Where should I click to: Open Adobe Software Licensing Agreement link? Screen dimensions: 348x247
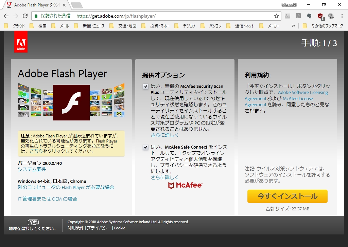[286, 95]
